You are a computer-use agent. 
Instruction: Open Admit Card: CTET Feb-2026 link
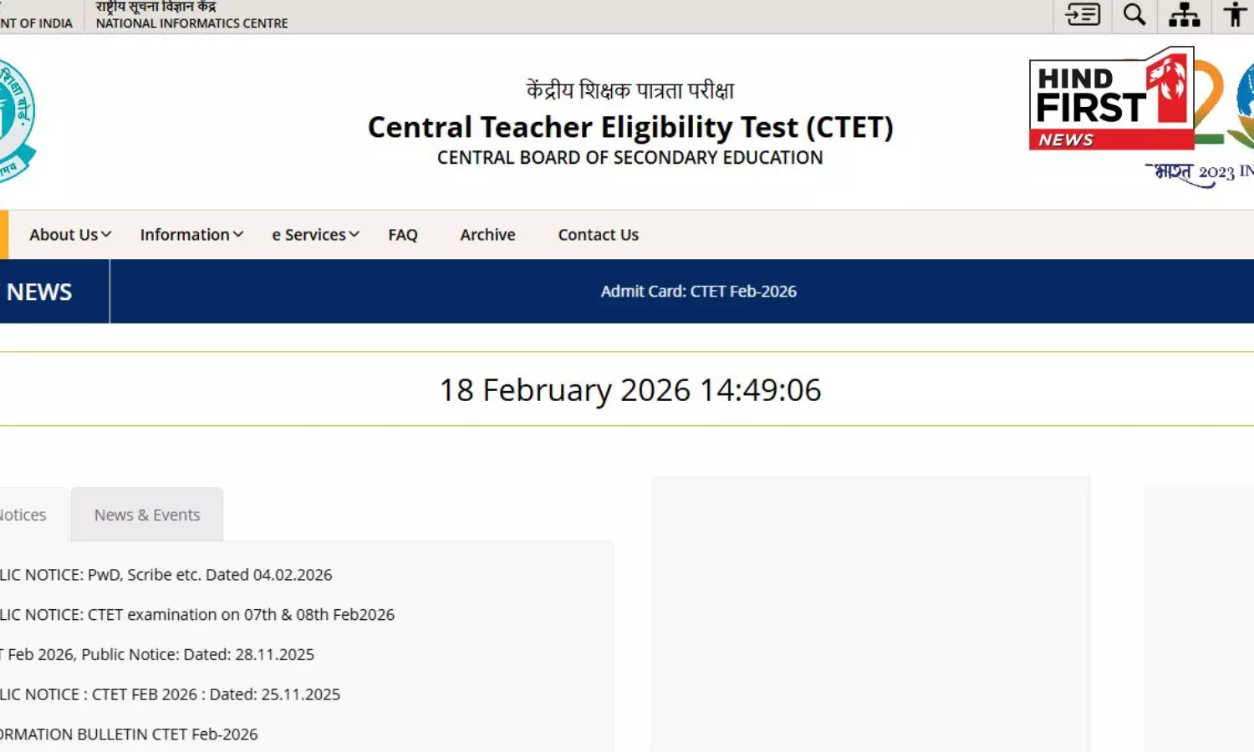(698, 291)
